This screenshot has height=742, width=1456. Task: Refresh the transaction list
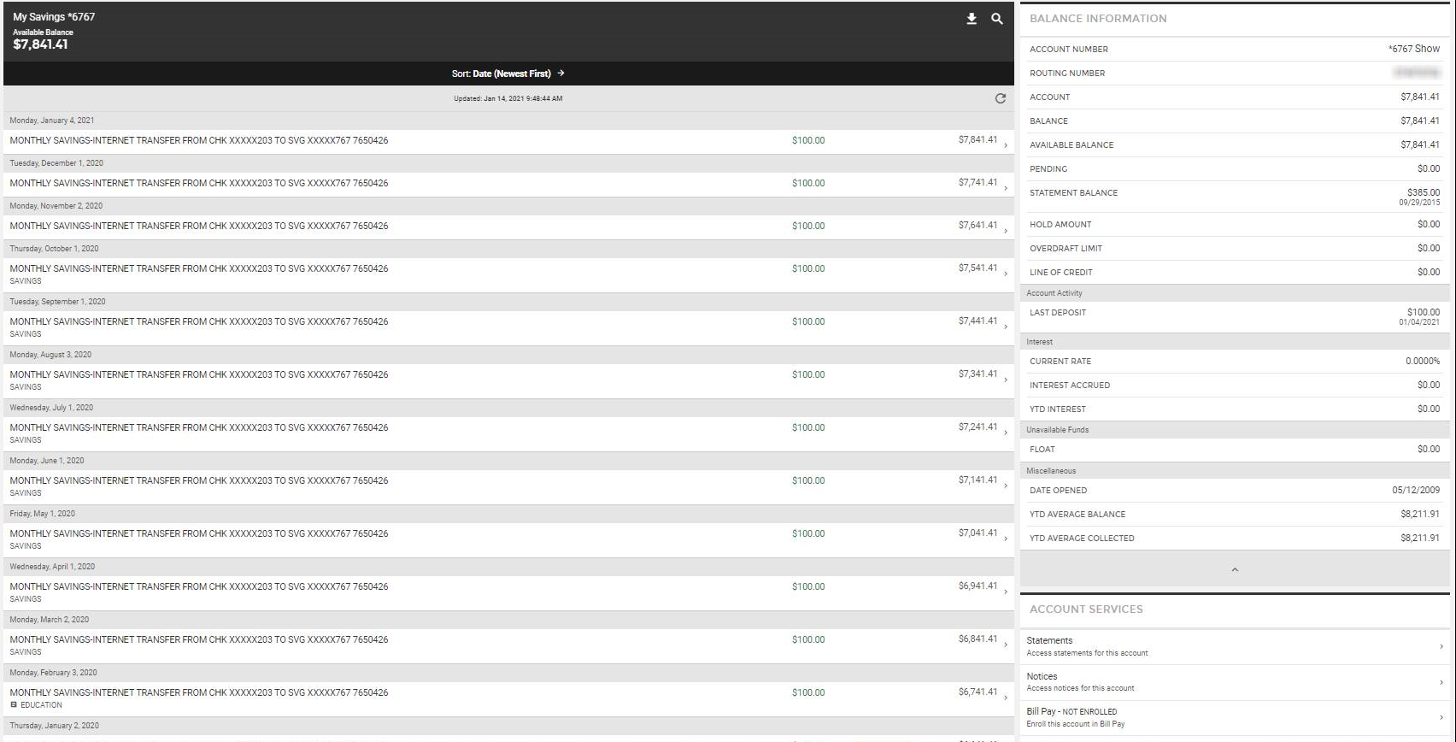[x=1001, y=98]
